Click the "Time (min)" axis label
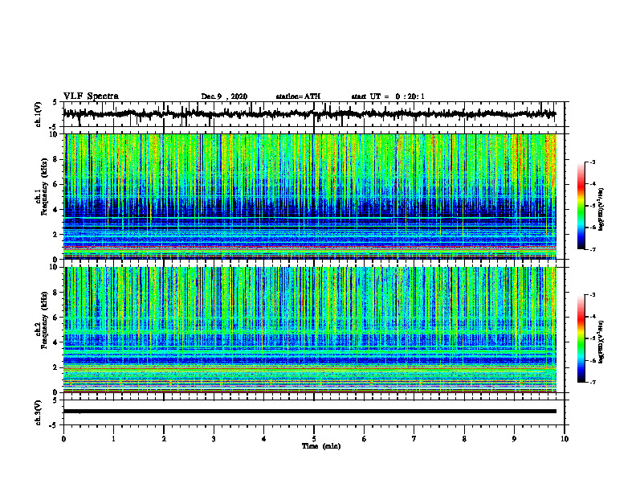The width and height of the screenshot is (636, 492). pos(321,446)
